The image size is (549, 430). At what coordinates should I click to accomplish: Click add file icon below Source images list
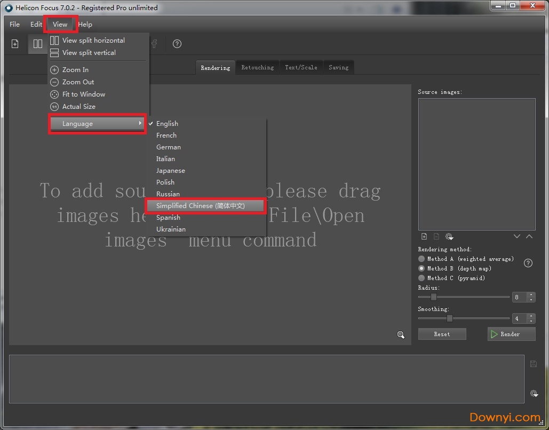[424, 236]
